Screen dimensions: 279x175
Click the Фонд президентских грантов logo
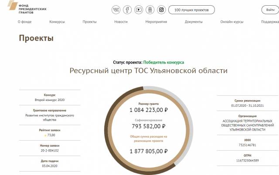(27, 7)
